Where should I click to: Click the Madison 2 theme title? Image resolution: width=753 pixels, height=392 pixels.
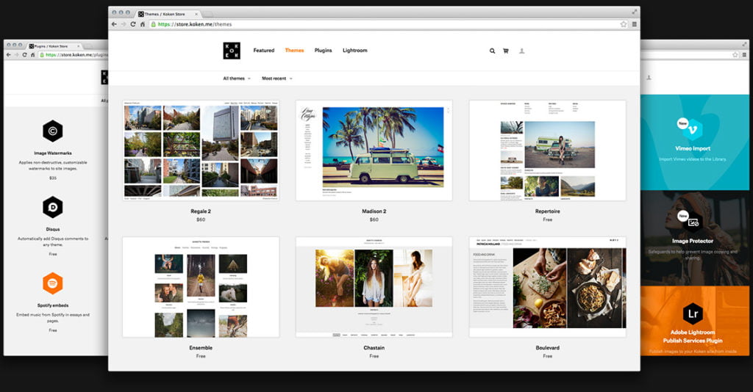(374, 211)
